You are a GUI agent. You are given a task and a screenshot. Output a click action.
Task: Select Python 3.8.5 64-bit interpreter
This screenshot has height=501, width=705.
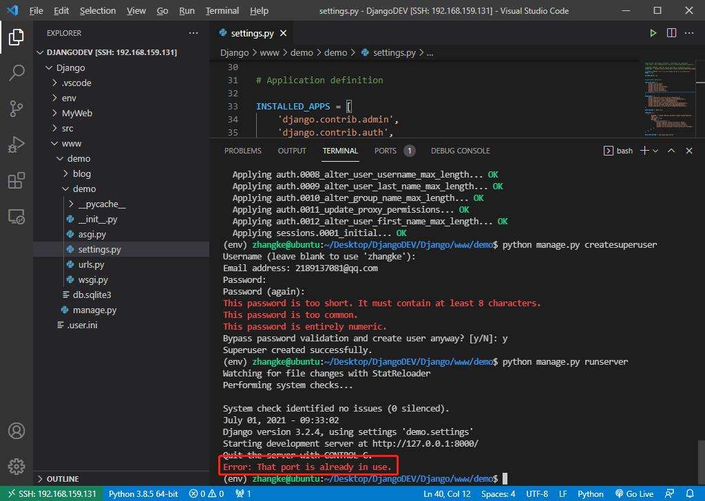pos(143,494)
